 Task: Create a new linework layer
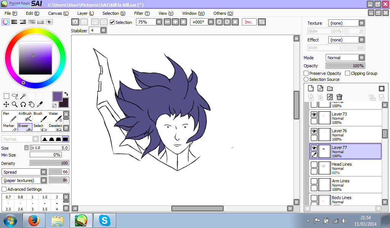(320, 88)
